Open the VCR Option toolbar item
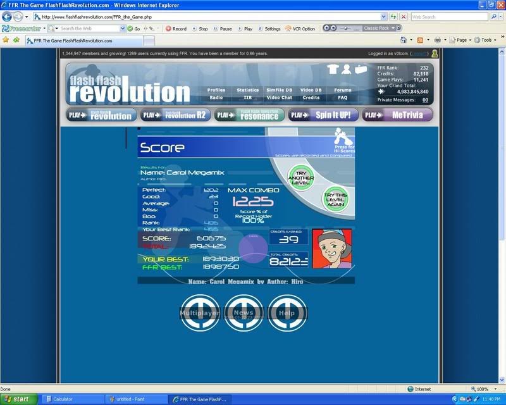This screenshot has width=506, height=405. coord(300,28)
